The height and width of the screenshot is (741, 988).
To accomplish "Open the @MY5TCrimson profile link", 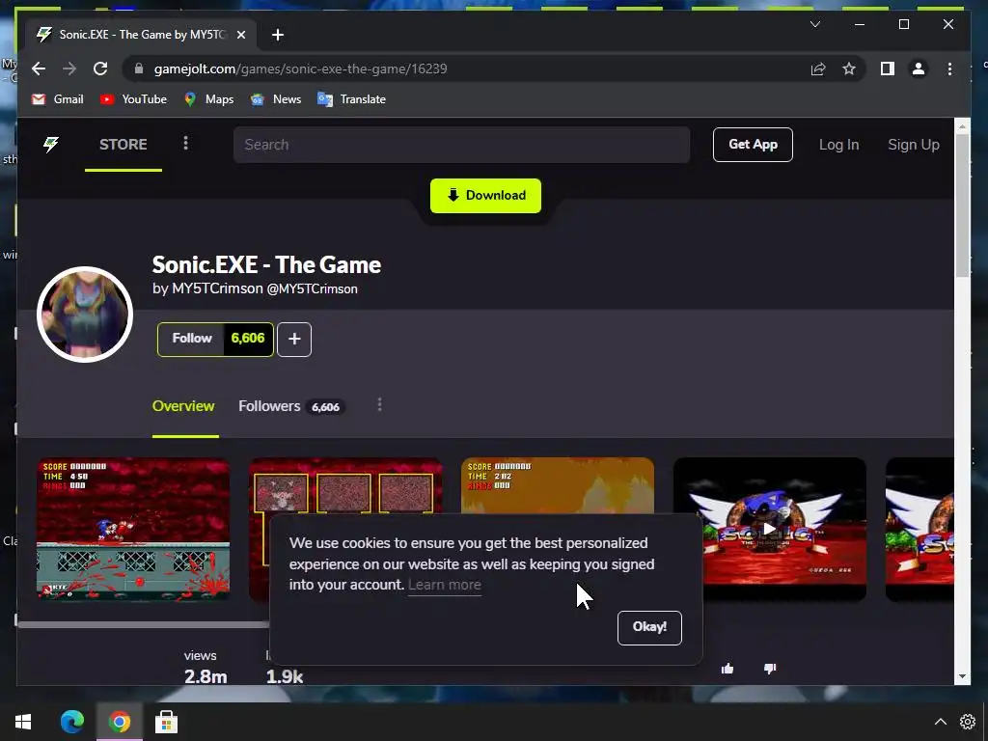I will 312,288.
